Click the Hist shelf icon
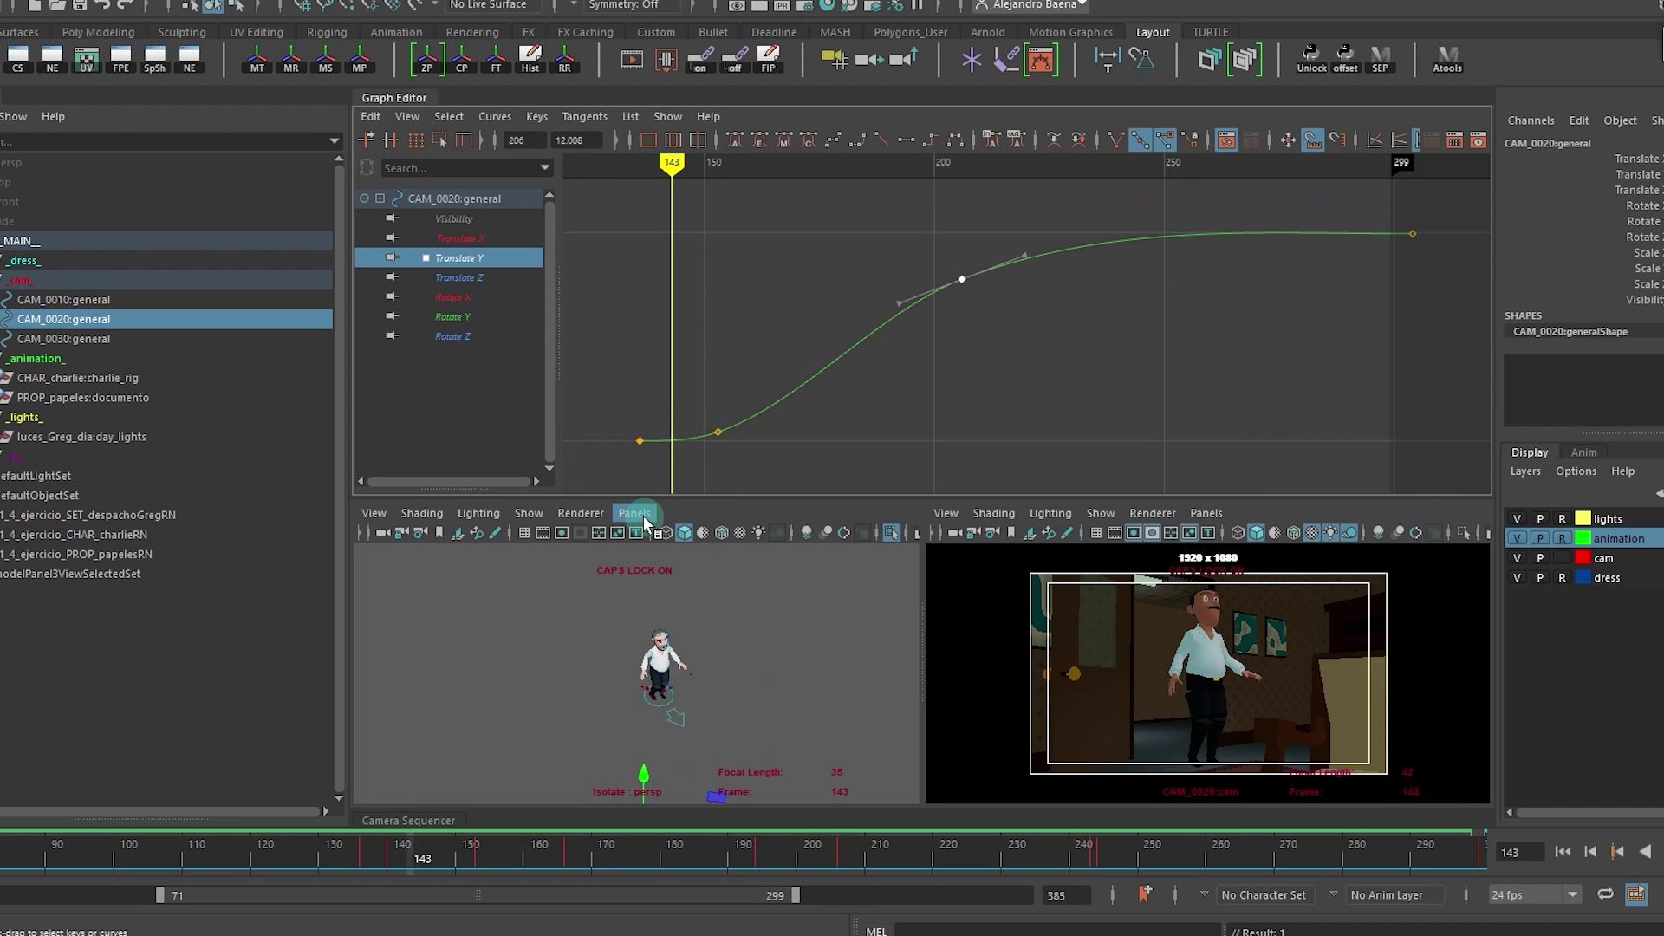 point(530,59)
